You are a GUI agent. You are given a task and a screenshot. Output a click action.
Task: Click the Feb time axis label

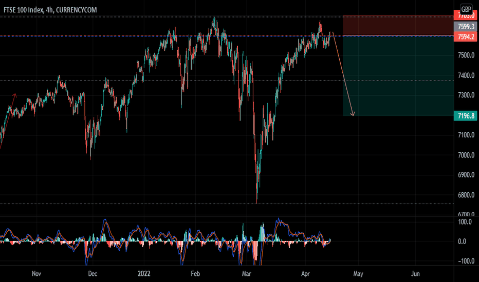195,274
